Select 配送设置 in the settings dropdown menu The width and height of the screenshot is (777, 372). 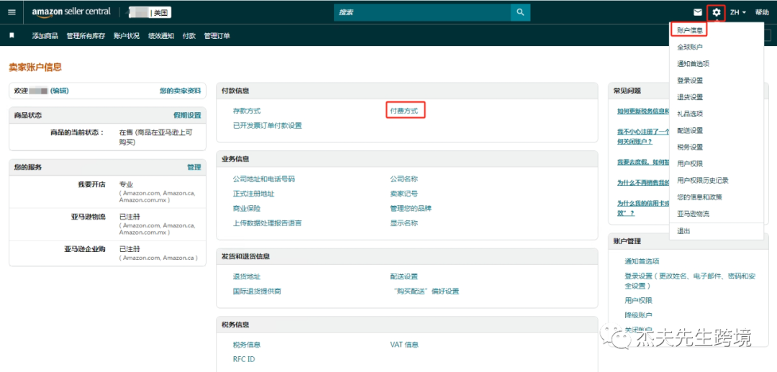click(690, 131)
